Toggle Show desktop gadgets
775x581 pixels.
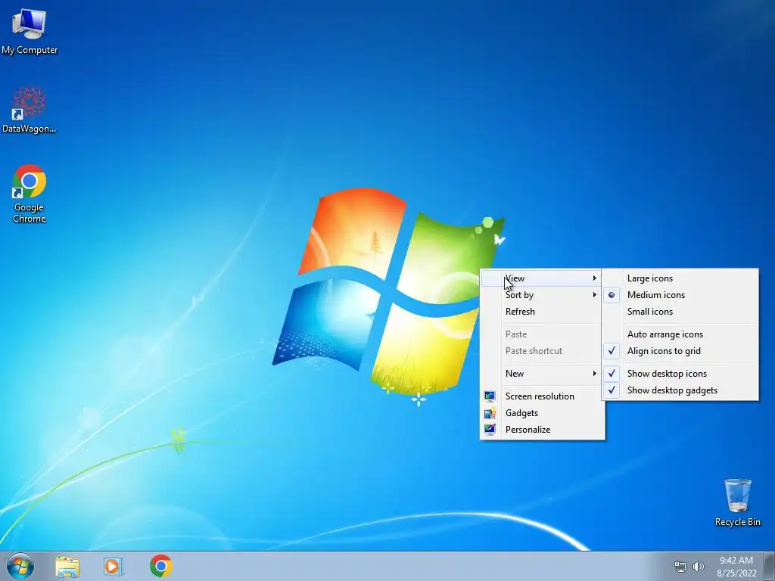[680, 390]
